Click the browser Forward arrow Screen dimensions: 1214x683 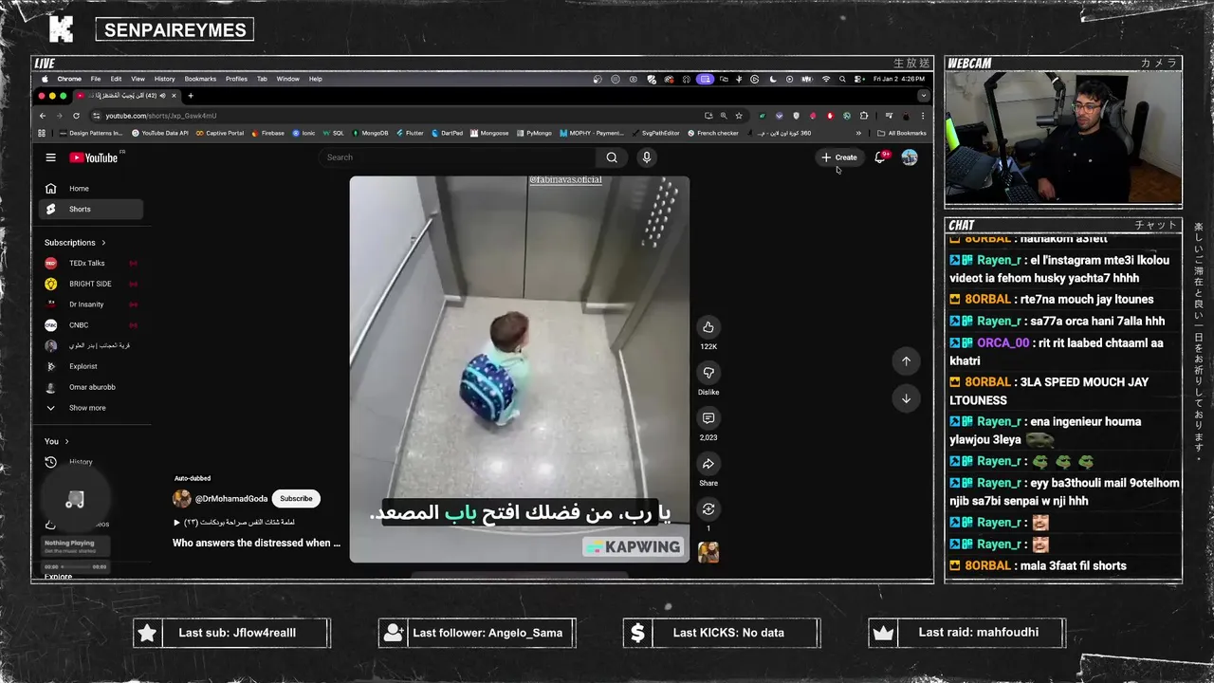coord(59,116)
